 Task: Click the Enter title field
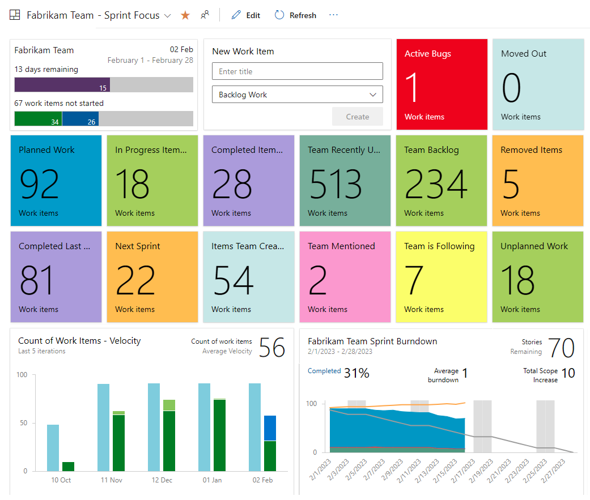click(297, 71)
